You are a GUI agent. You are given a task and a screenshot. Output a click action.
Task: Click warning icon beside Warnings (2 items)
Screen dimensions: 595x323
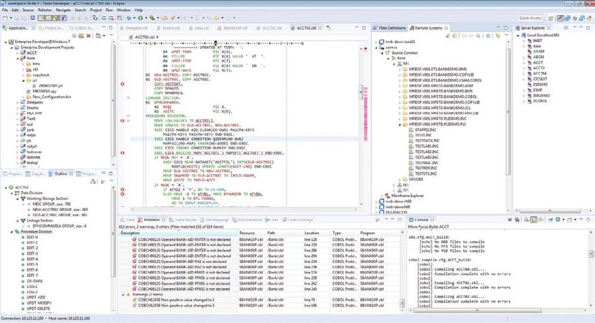tap(128, 294)
